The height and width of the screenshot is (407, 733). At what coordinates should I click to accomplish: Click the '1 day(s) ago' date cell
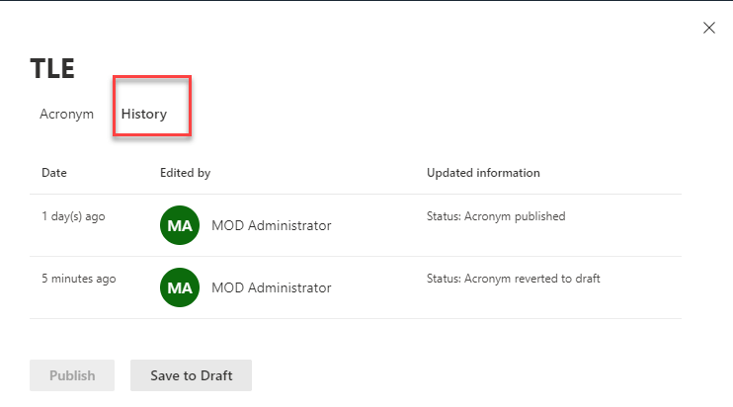pyautogui.click(x=73, y=216)
